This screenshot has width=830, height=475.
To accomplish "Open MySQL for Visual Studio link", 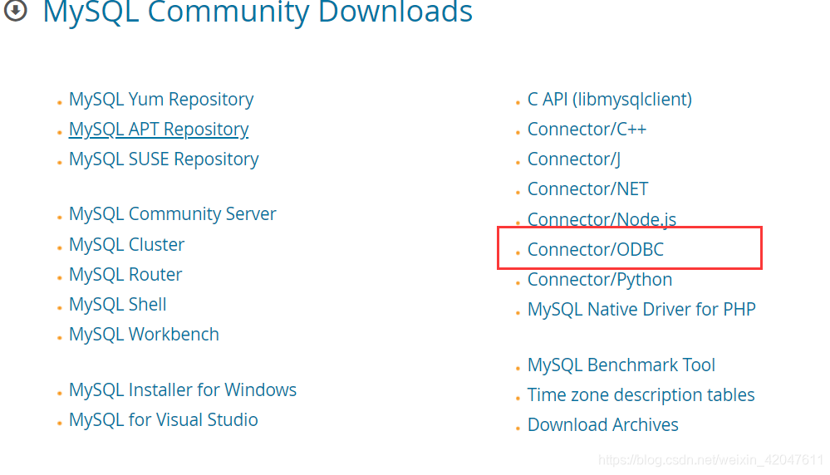I will 164,420.
